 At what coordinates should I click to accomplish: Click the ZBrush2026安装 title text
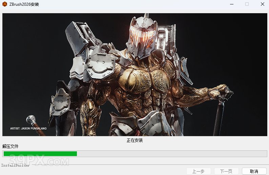(x=24, y=4)
